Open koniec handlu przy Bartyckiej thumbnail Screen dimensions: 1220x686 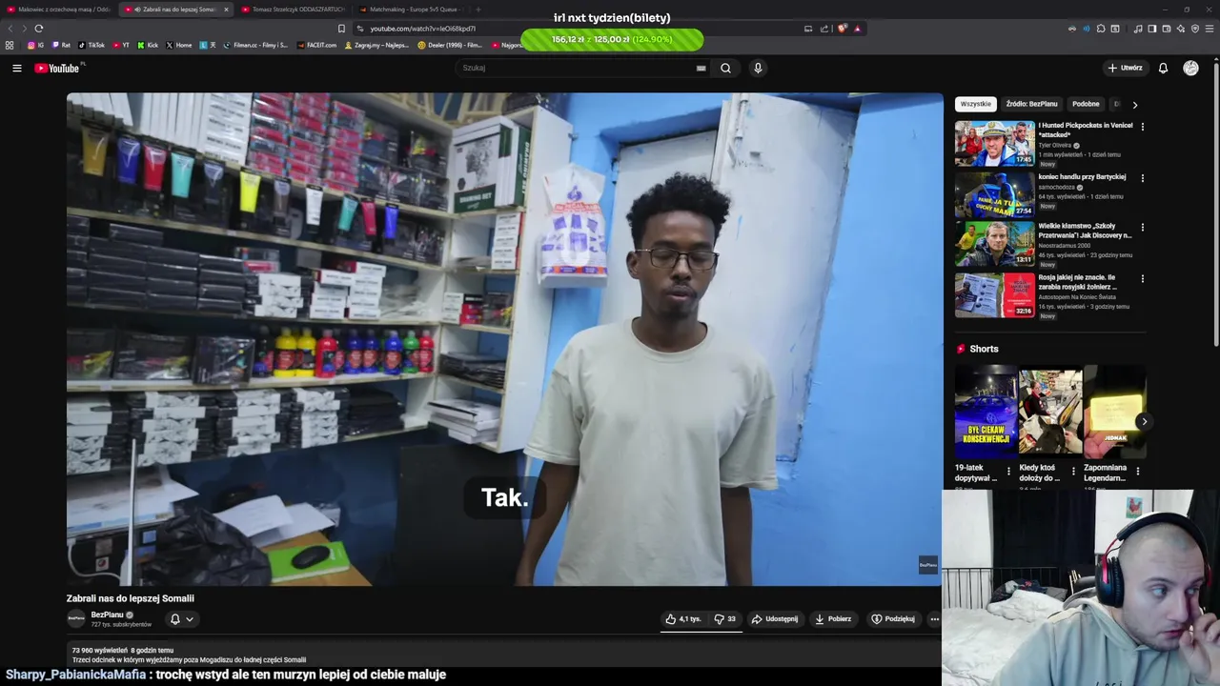pos(994,194)
